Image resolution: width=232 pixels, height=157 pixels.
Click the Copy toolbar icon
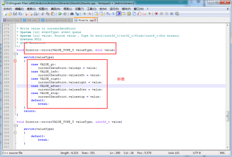point(48,14)
